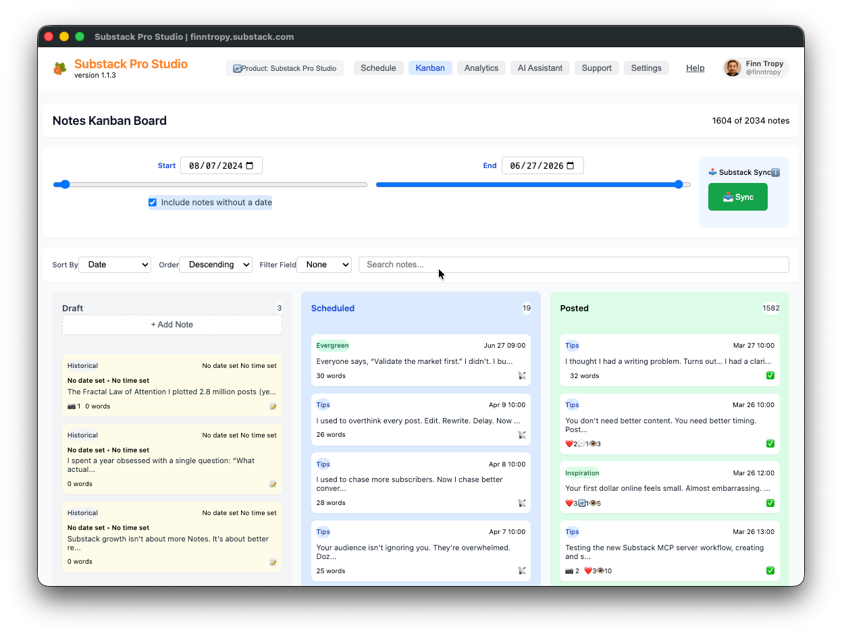Click the satellite icon on the Apr 7 10:00 scheduled note
Viewport: 842px width, 636px height.
[x=522, y=571]
